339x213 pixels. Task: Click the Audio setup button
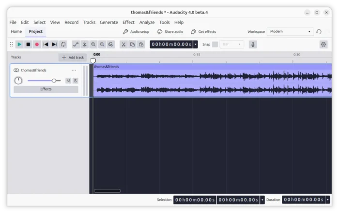pyautogui.click(x=136, y=32)
